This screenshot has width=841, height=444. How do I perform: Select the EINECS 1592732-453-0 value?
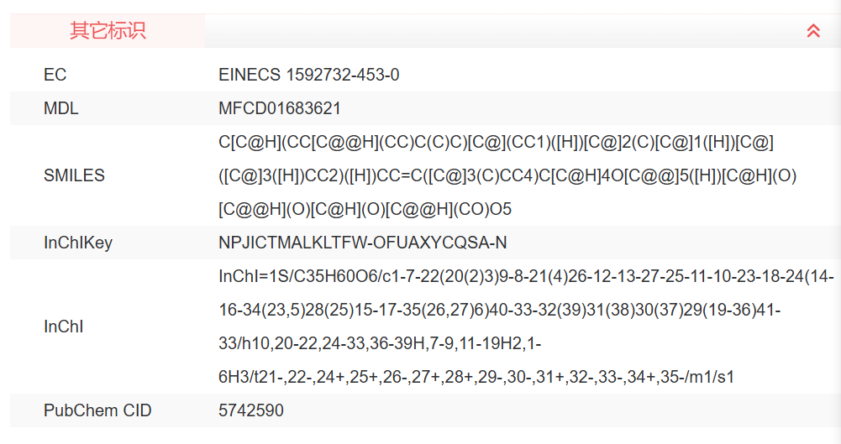point(308,75)
